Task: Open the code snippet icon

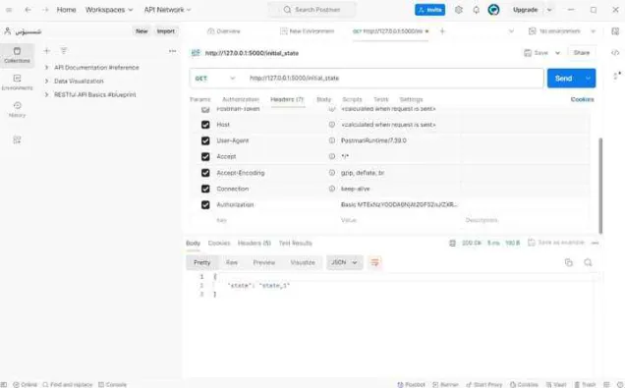Action: [x=615, y=53]
